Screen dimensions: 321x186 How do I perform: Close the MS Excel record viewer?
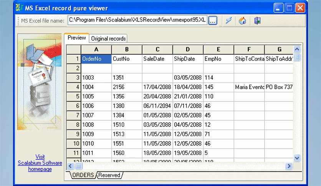(x=300, y=8)
